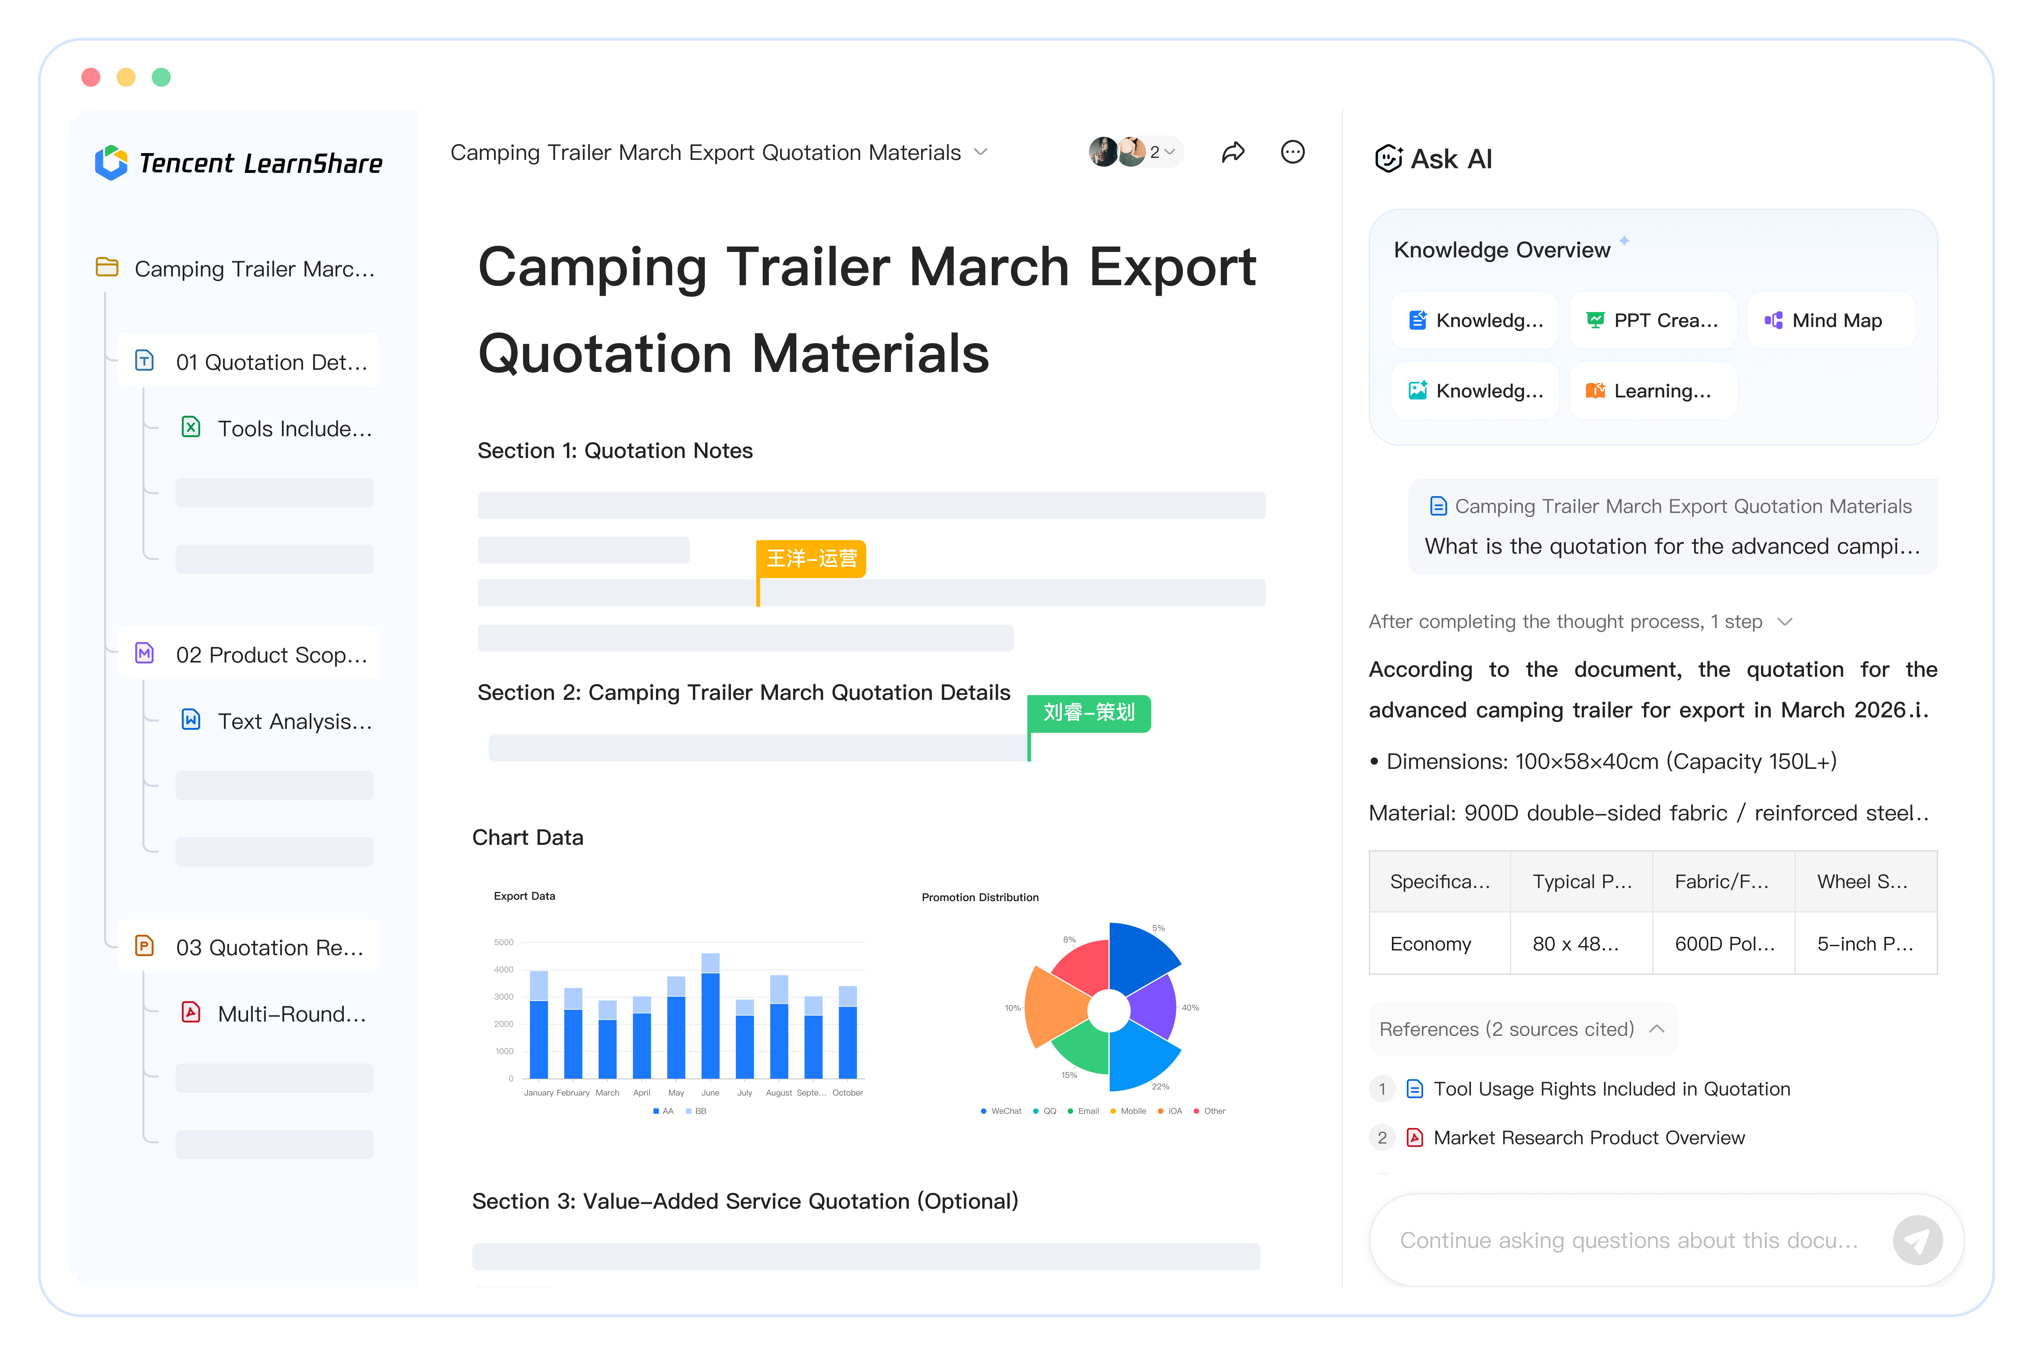Click the 5-inch P… table cell
Image resolution: width=2033 pixels, height=1355 pixels.
tap(1866, 944)
